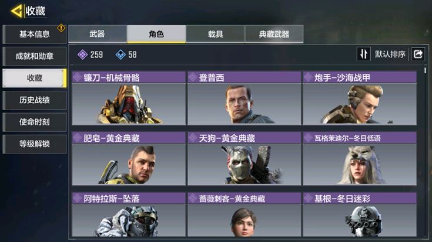Screen dimensions: 432x242
Task: Click the share icon next to 默认排序
Action: [x=418, y=54]
